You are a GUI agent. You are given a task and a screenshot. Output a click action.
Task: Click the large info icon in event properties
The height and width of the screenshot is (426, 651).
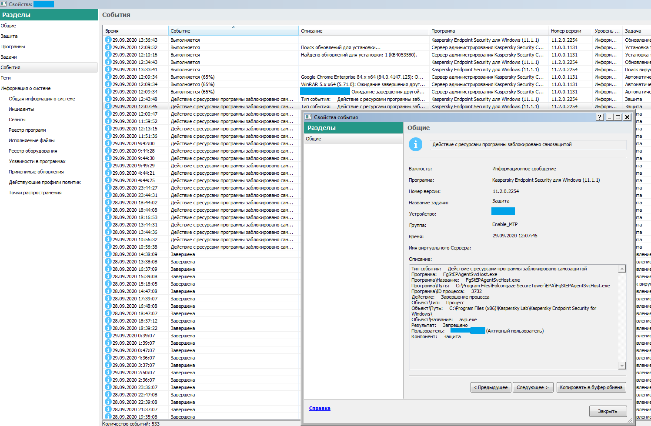(415, 145)
